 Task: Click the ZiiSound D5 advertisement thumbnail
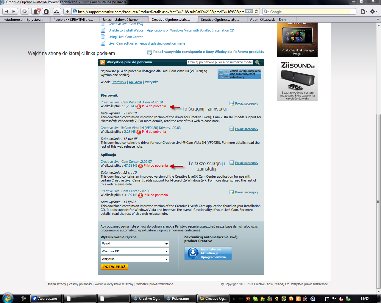297,81
